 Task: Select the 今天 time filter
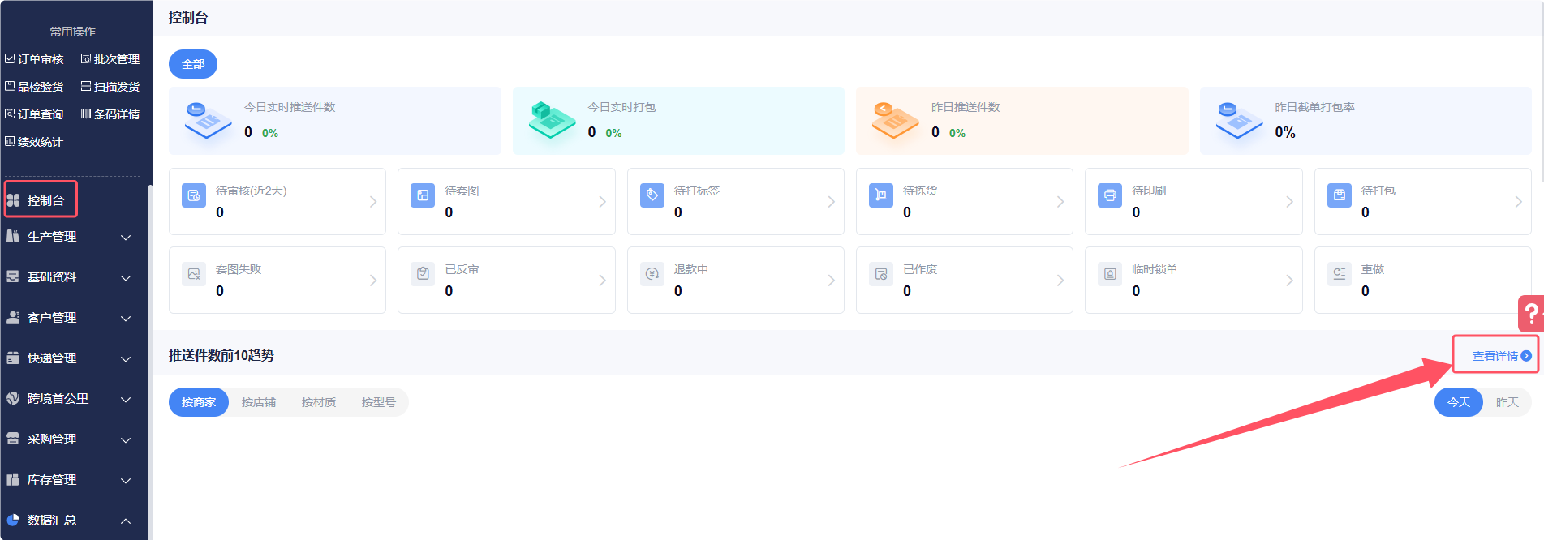pos(1459,402)
